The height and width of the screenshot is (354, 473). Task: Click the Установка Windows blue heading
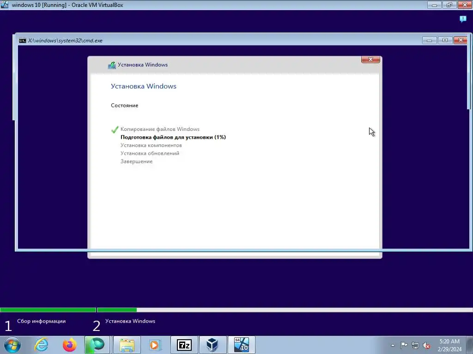pyautogui.click(x=144, y=86)
